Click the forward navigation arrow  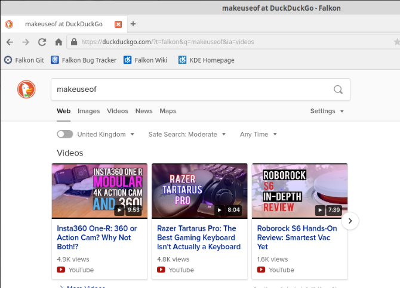pos(26,42)
